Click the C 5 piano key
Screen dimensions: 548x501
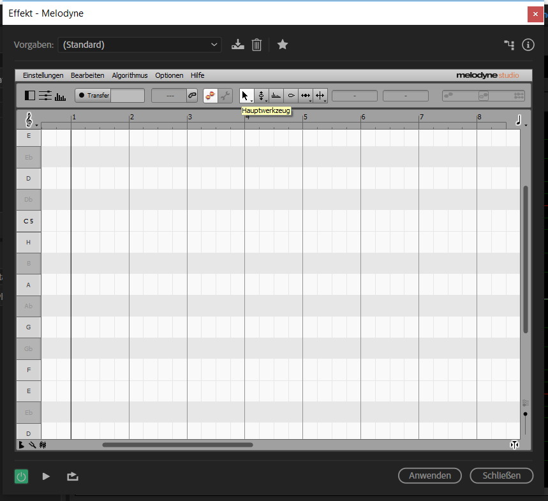29,221
